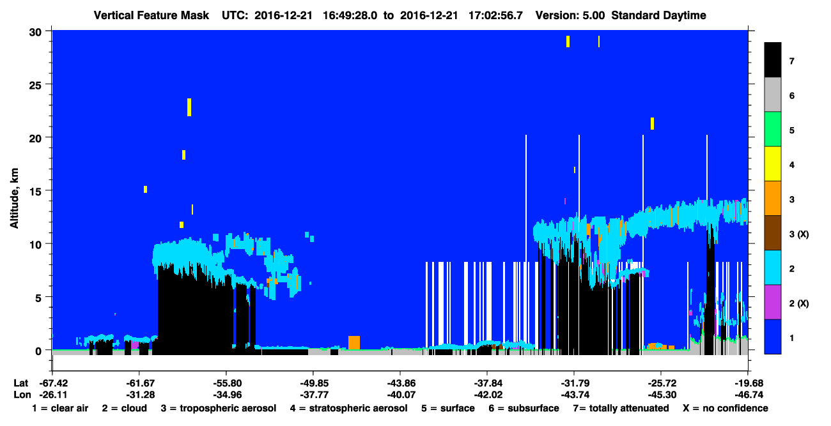The width and height of the screenshot is (831, 426).
Task: Click the end time '17:02:56.7' in title
Action: click(x=495, y=15)
